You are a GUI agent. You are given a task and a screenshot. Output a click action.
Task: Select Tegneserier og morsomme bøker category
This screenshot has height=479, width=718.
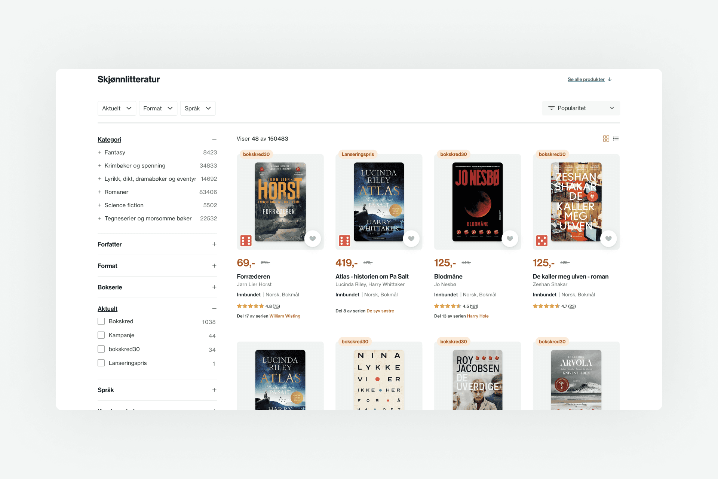point(148,218)
